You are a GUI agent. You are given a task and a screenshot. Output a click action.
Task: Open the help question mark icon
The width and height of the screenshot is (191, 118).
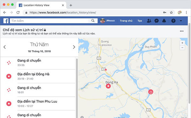tap(173, 21)
